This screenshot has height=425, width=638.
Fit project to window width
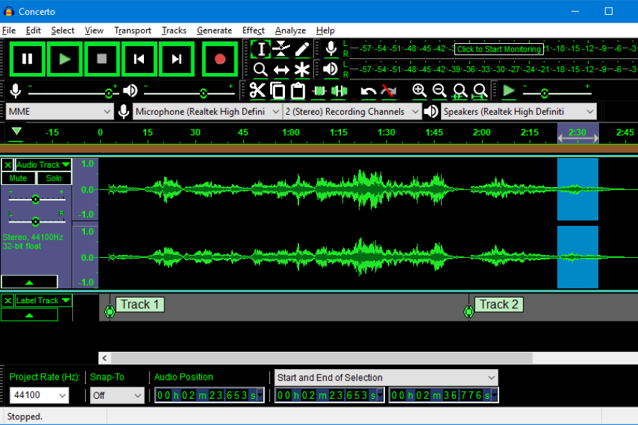coord(480,91)
